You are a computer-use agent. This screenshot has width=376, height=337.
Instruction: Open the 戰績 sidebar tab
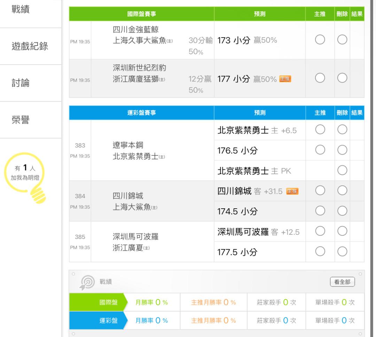[x=31, y=9]
